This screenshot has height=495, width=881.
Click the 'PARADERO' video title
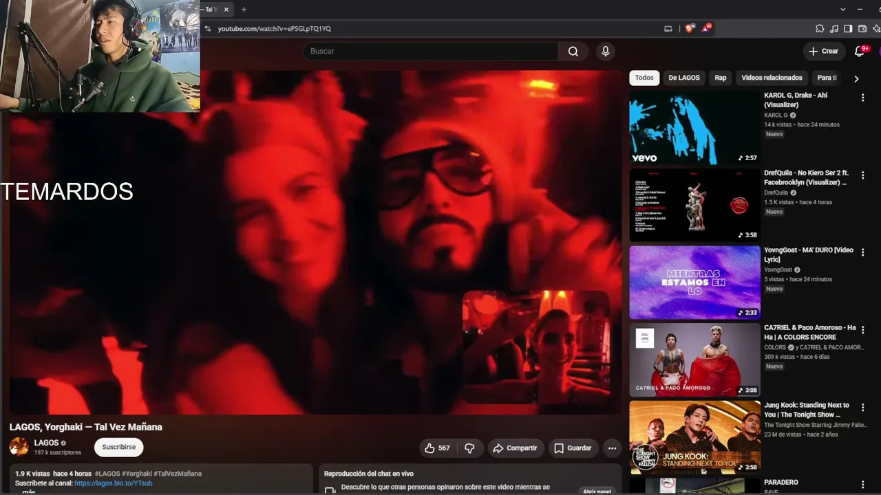pyautogui.click(x=781, y=483)
